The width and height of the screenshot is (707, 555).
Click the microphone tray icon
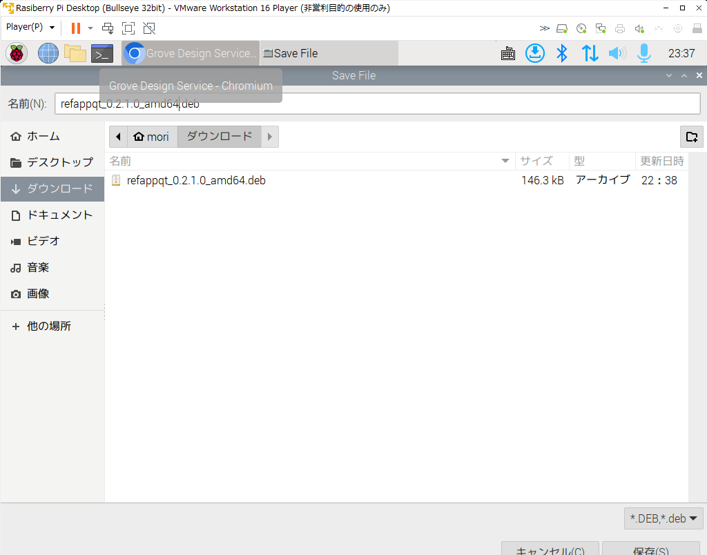[643, 53]
